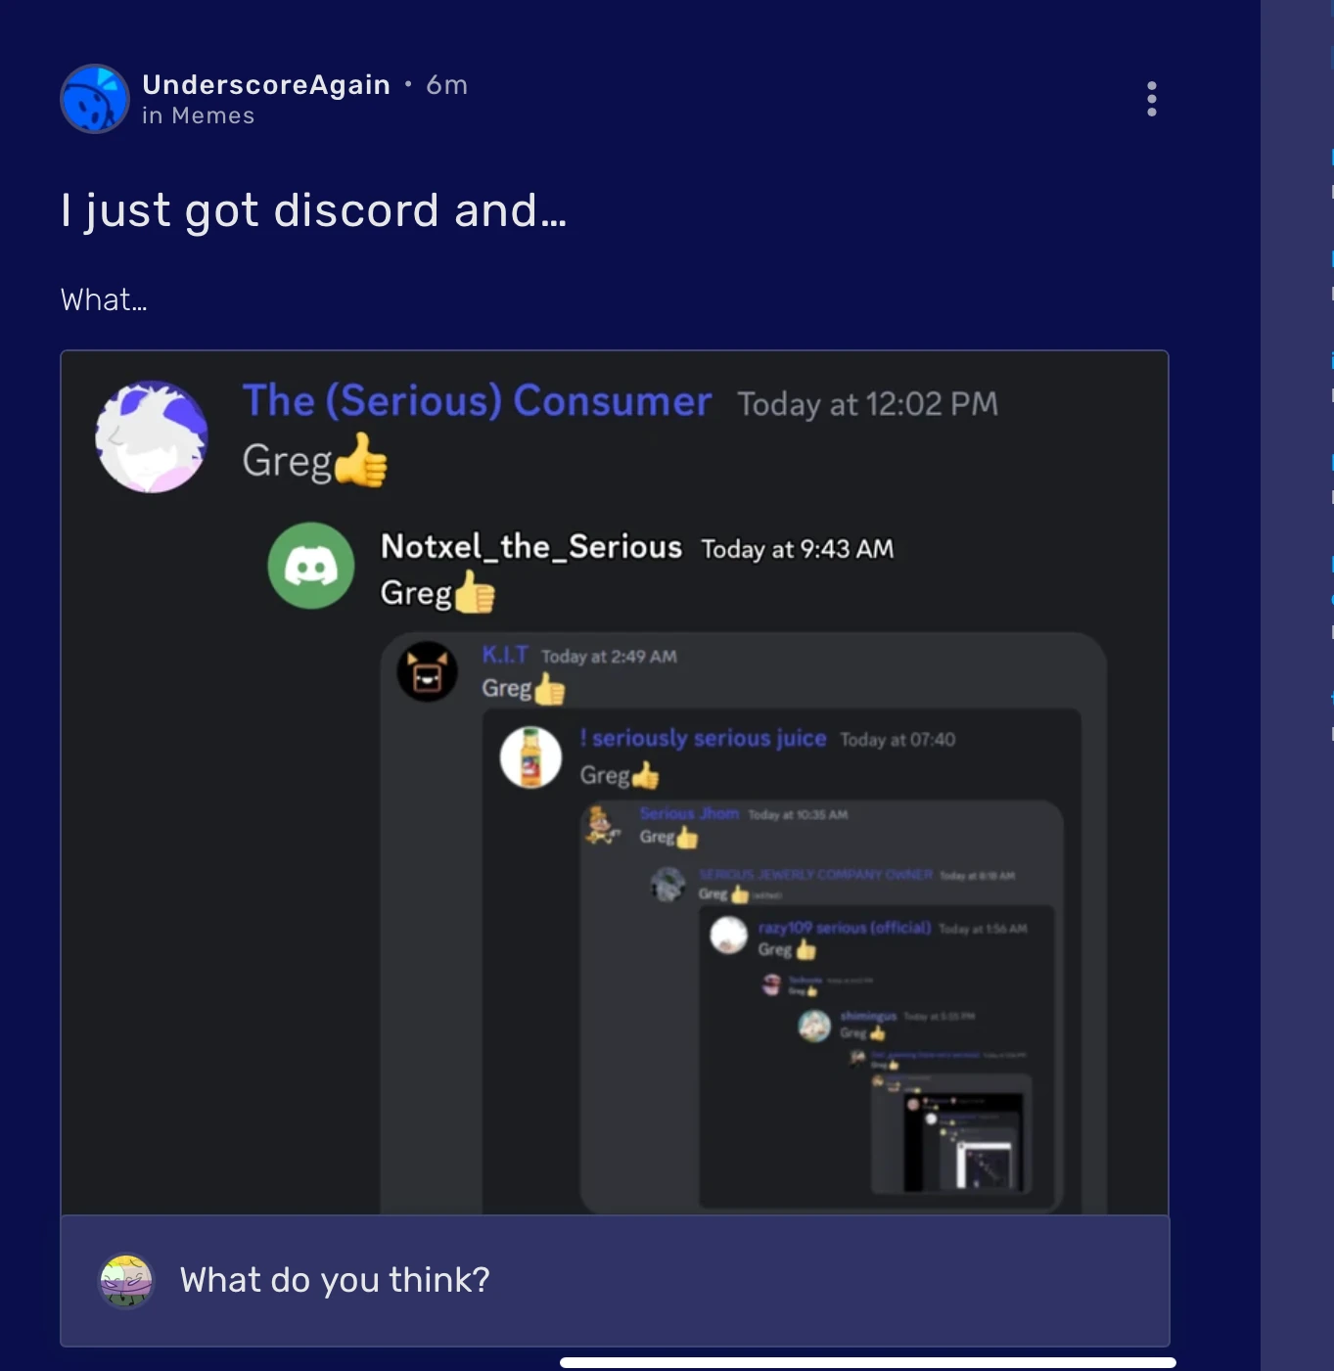
Task: Open the post title 'I just got discord and…'
Action: (x=314, y=210)
